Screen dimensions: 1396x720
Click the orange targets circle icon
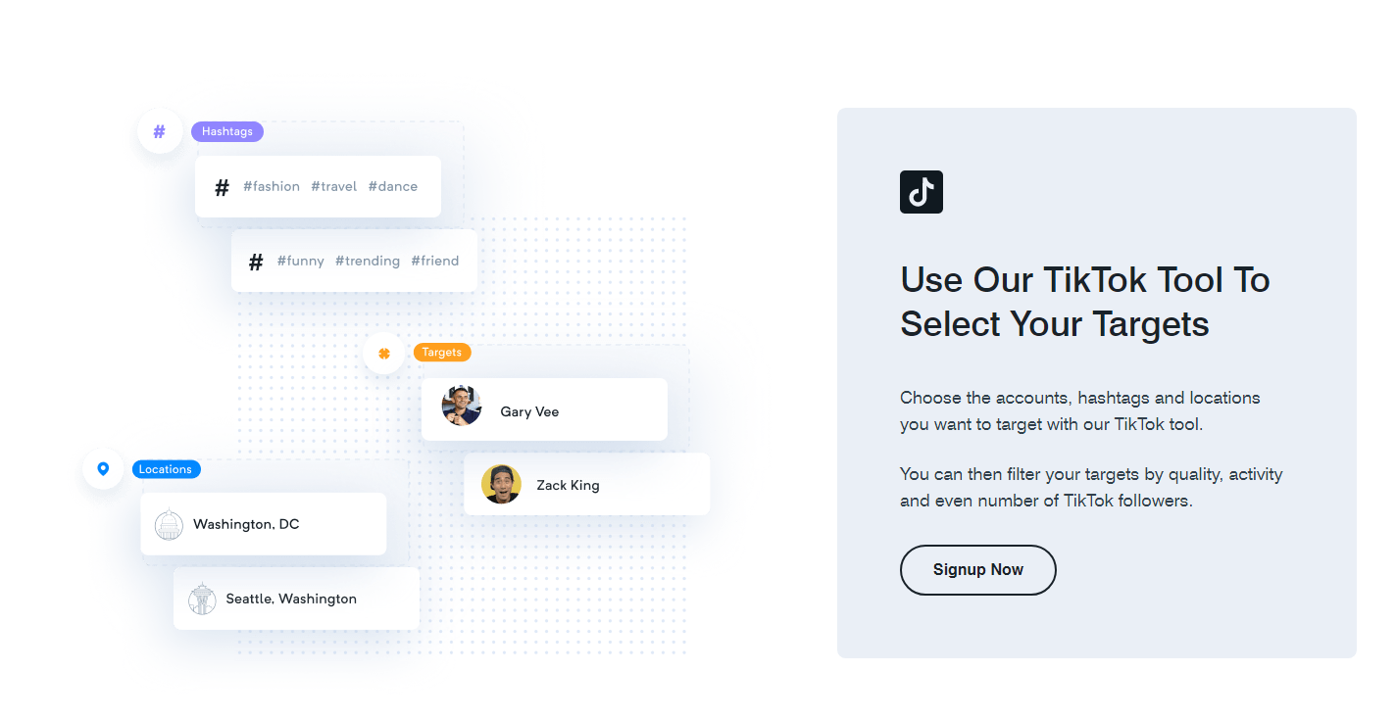384,353
